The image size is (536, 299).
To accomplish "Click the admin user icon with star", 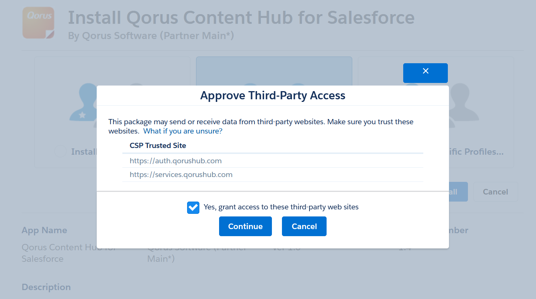I will click(x=84, y=102).
